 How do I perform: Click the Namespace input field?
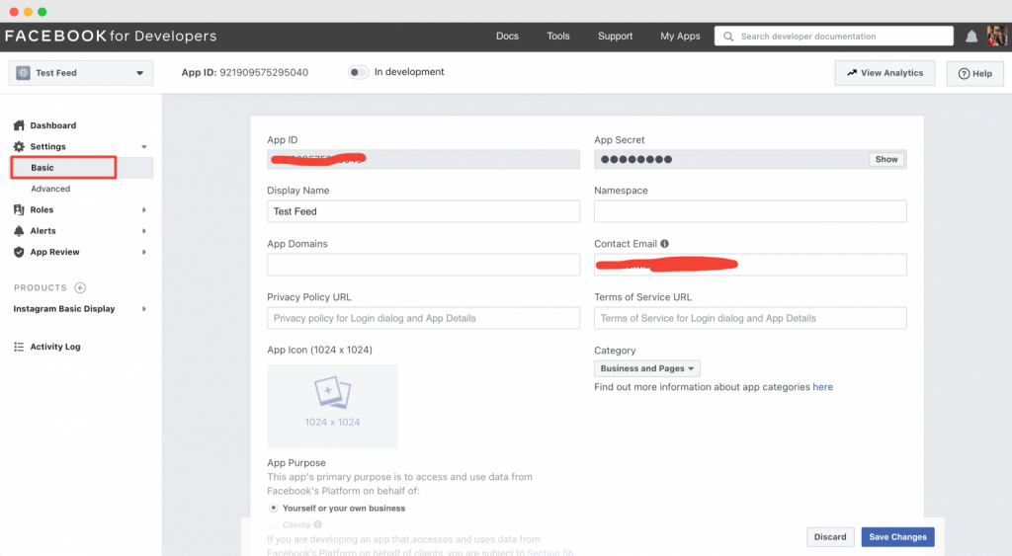pyautogui.click(x=751, y=211)
